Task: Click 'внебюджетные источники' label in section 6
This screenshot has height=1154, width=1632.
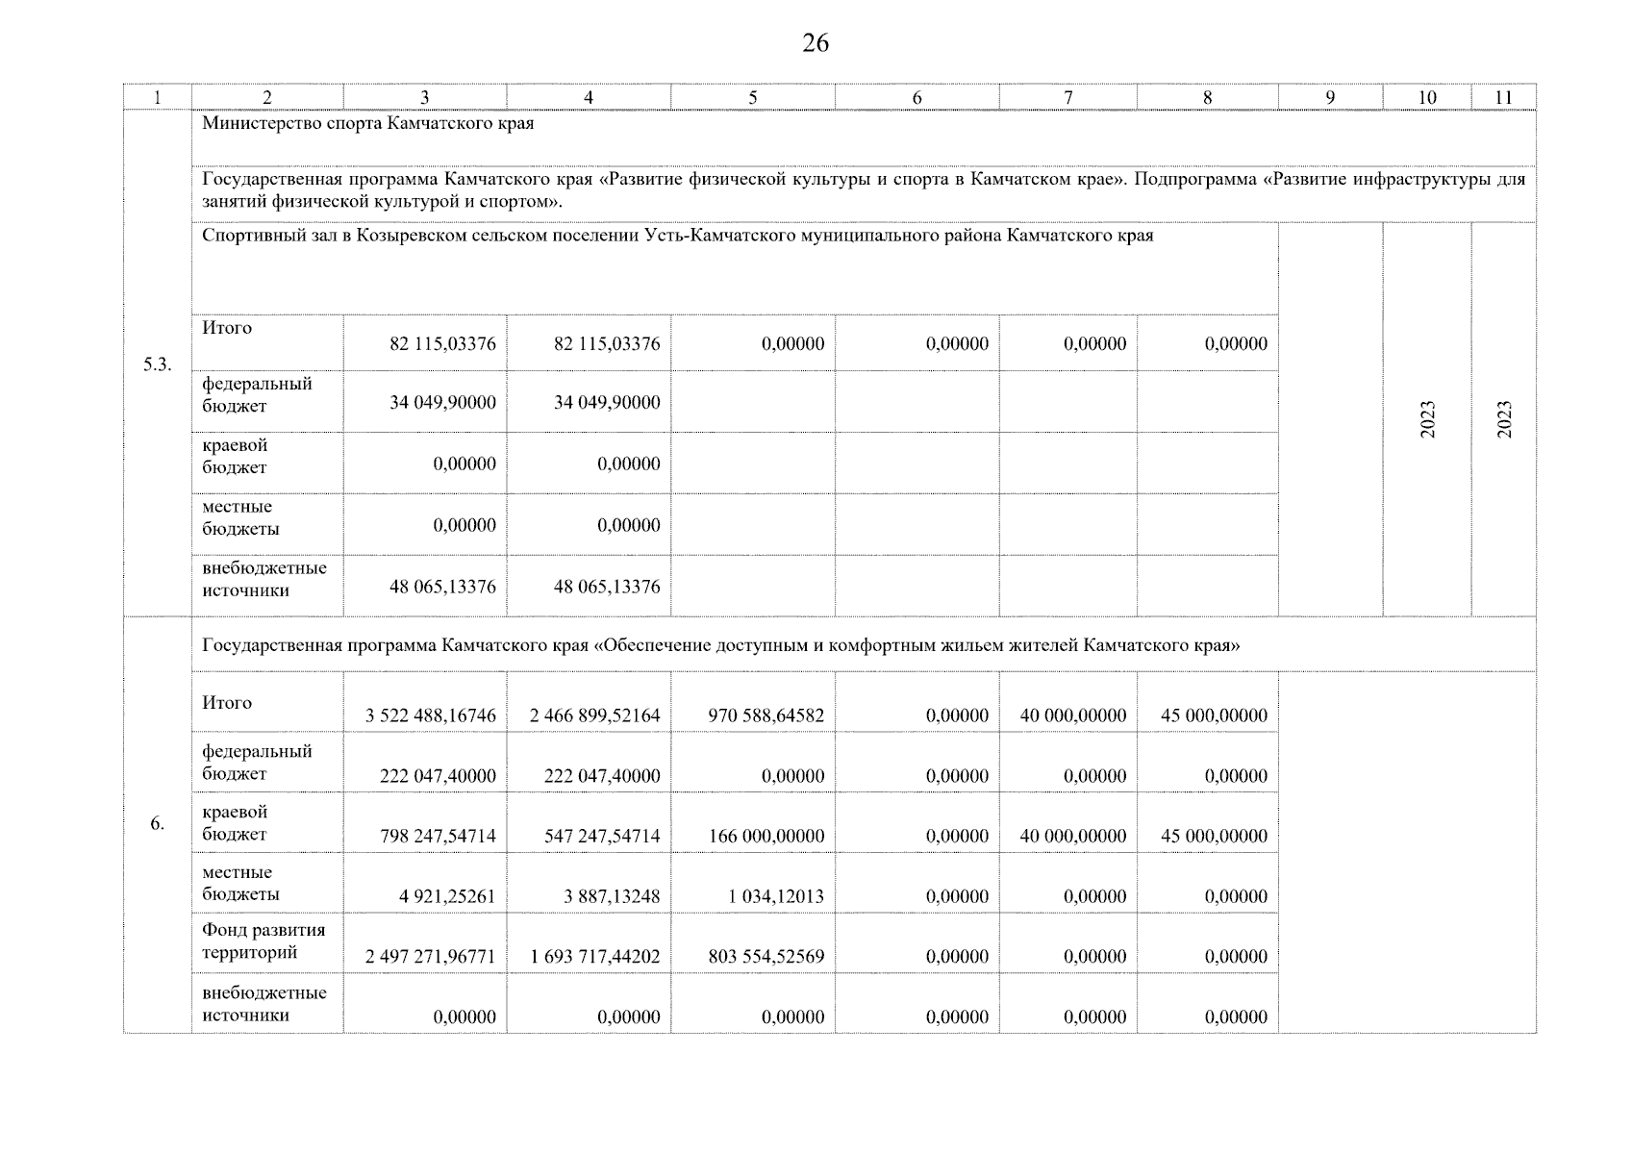Action: pyautogui.click(x=264, y=1004)
